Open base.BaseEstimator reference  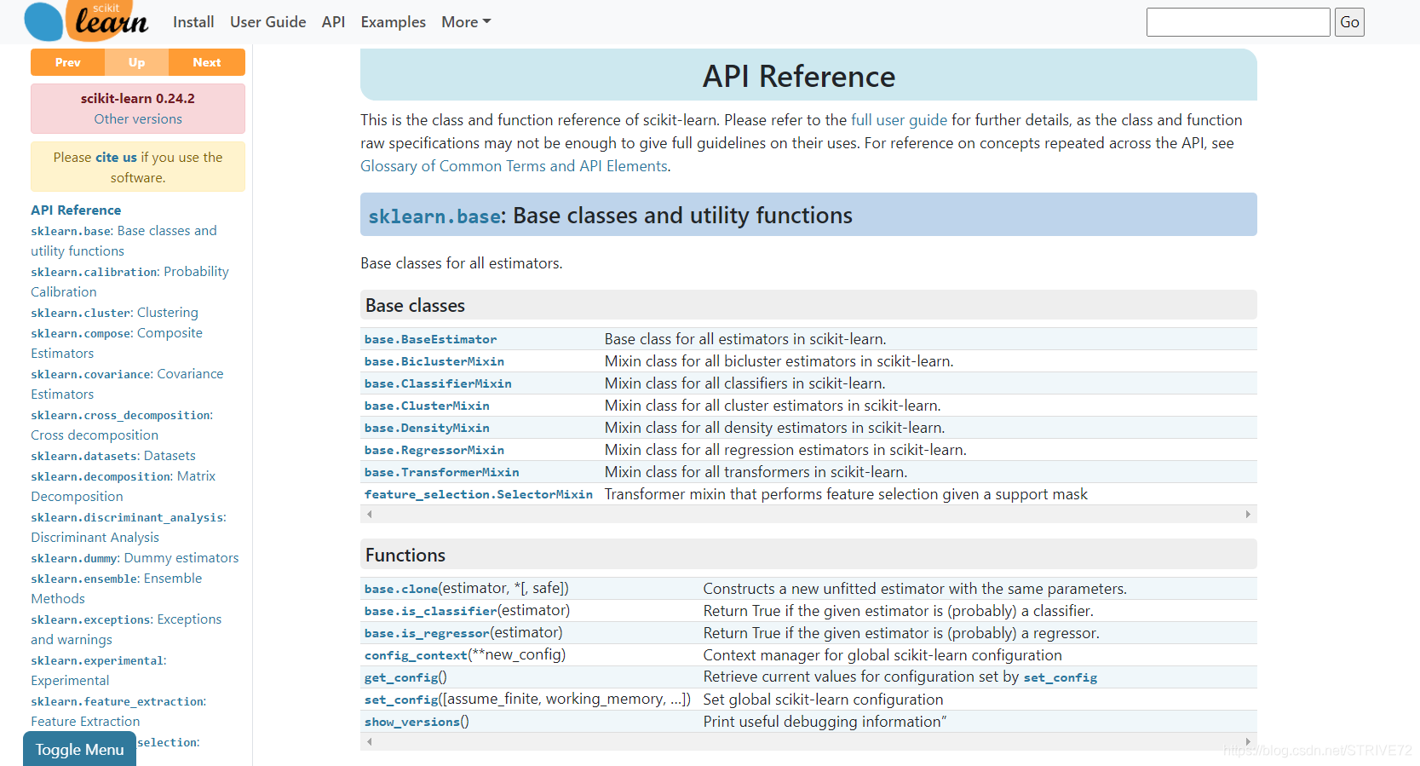coord(430,339)
